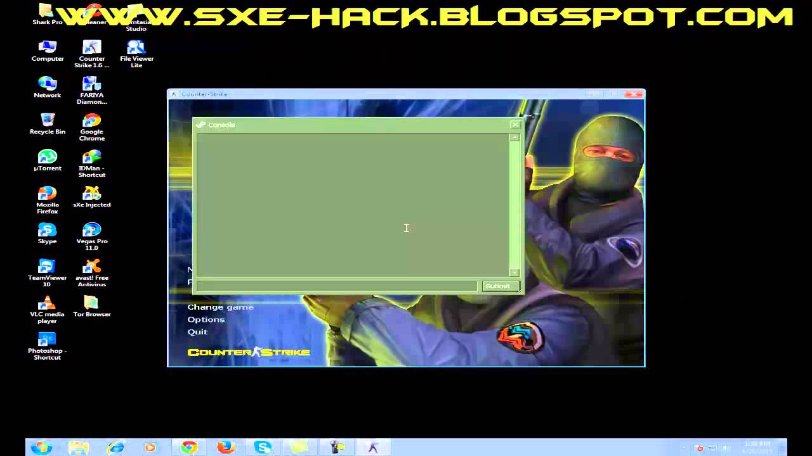
Task: Select the avast! Free Antivirus icon
Action: coord(92,274)
